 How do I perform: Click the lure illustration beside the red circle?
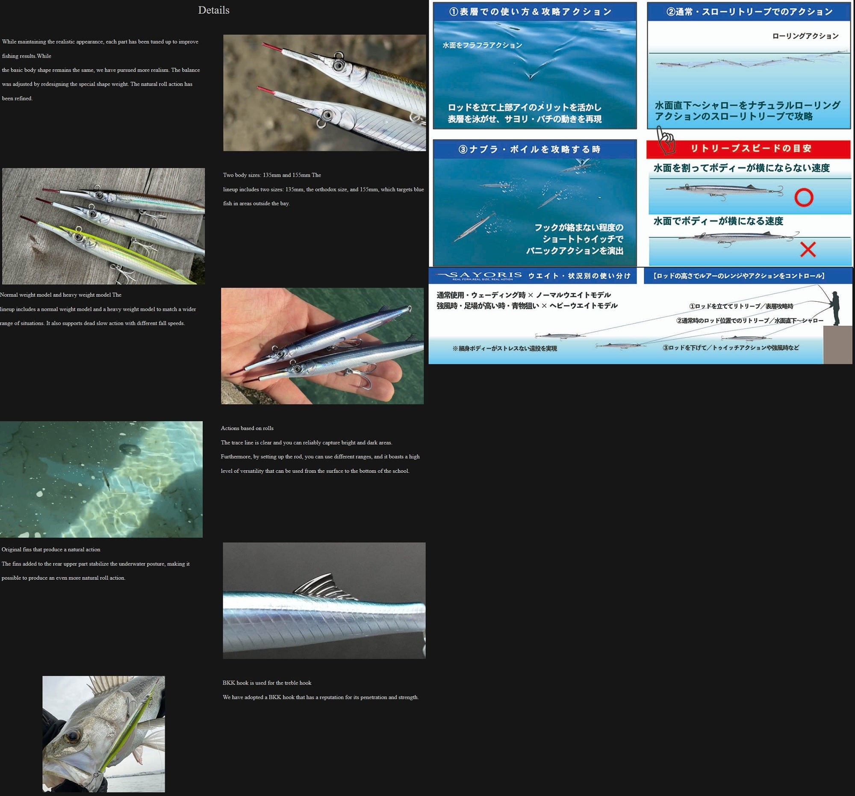pyautogui.click(x=725, y=191)
